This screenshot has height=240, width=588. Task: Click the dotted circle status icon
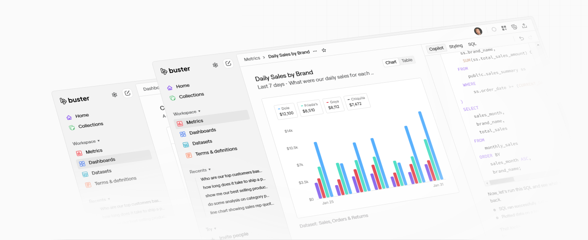[x=494, y=29]
